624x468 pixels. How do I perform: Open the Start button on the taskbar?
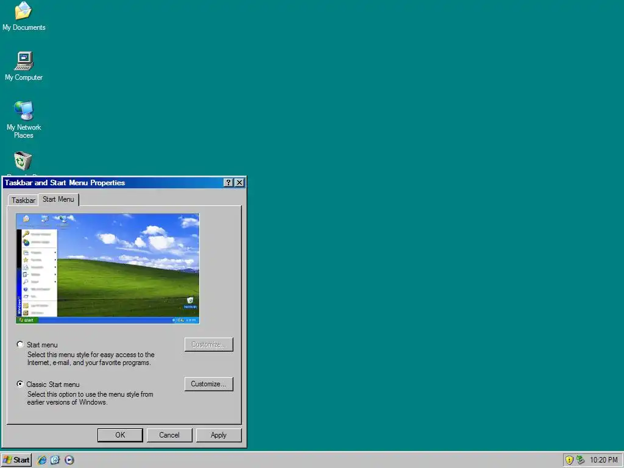pos(16,460)
